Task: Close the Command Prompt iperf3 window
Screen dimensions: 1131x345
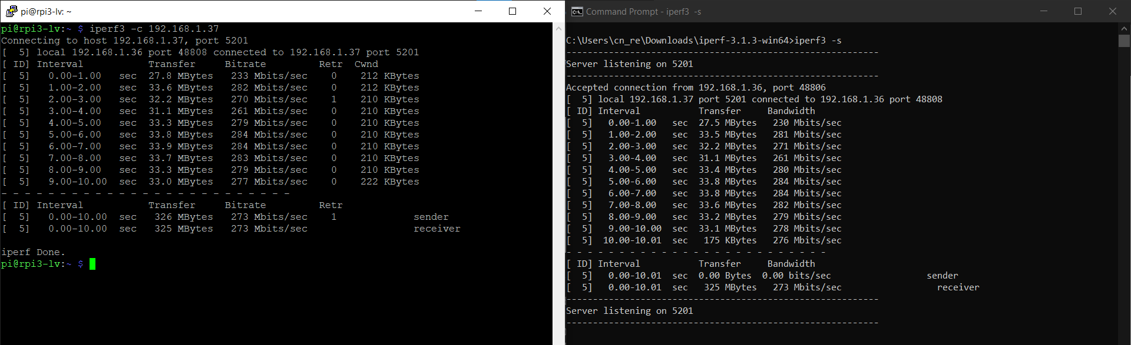Action: [1112, 11]
